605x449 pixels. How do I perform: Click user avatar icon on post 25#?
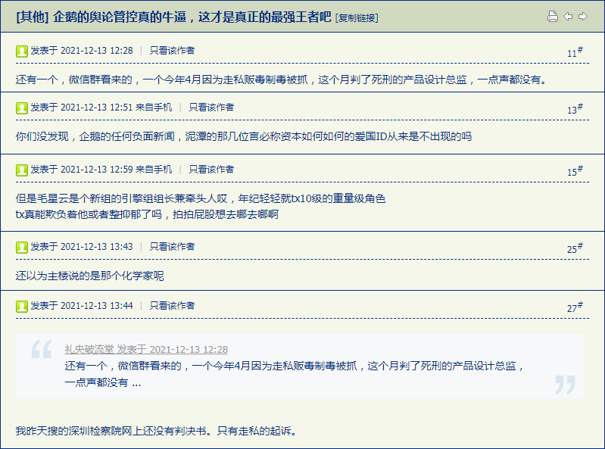click(x=22, y=248)
